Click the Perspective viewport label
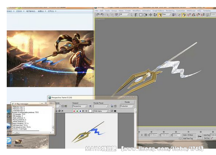This screenshot has width=216, height=155. [100, 19]
